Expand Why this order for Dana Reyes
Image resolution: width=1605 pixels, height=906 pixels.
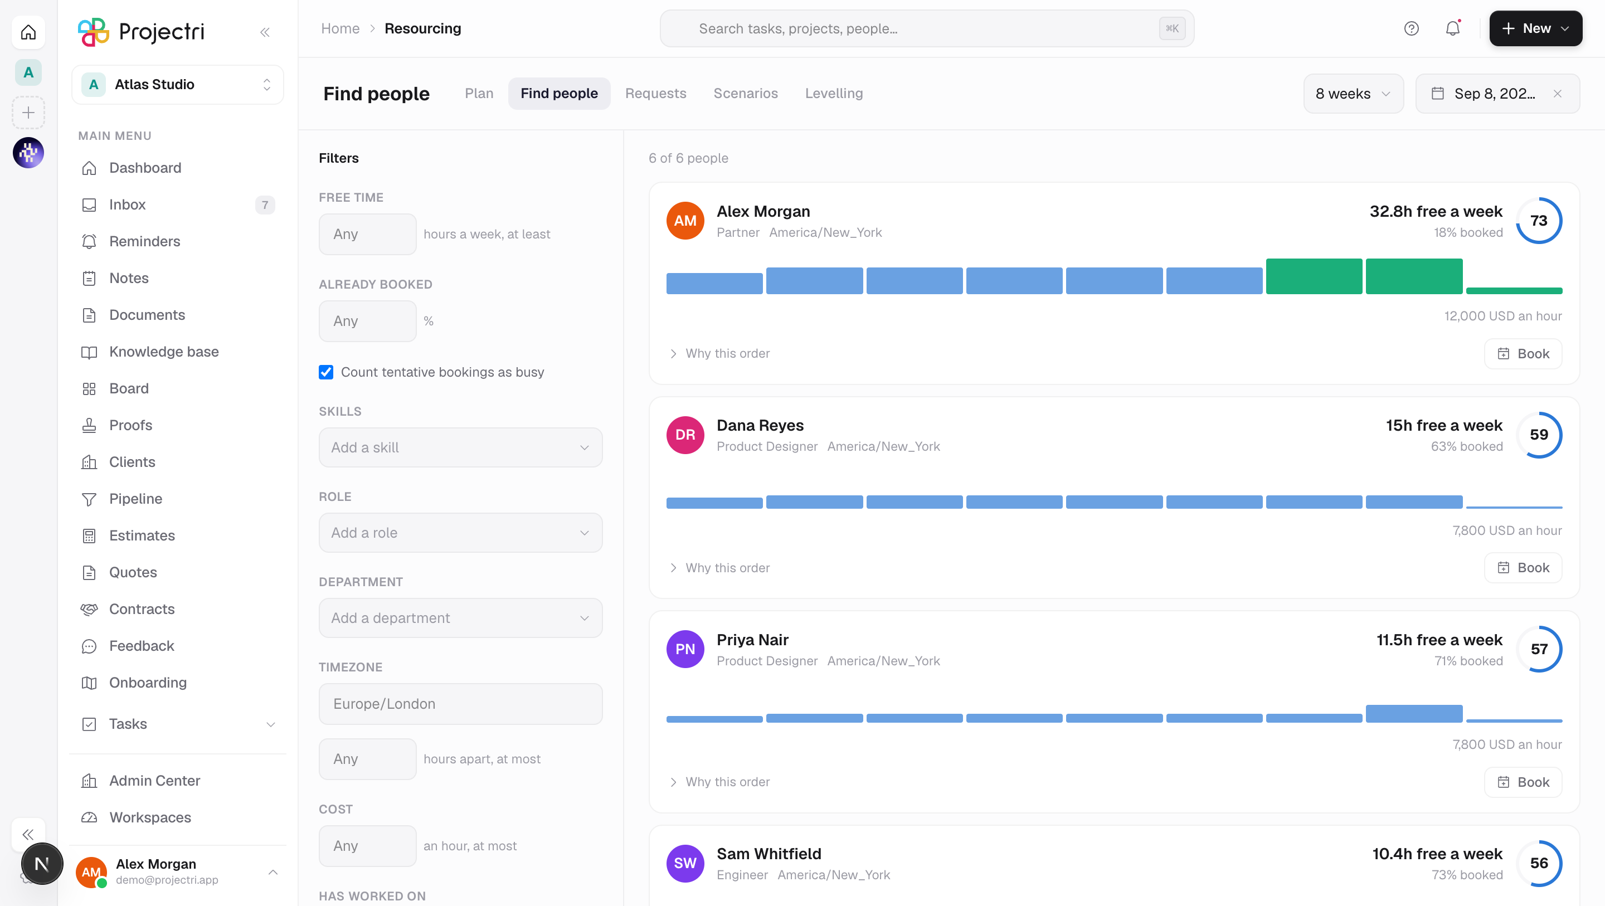tap(719, 568)
